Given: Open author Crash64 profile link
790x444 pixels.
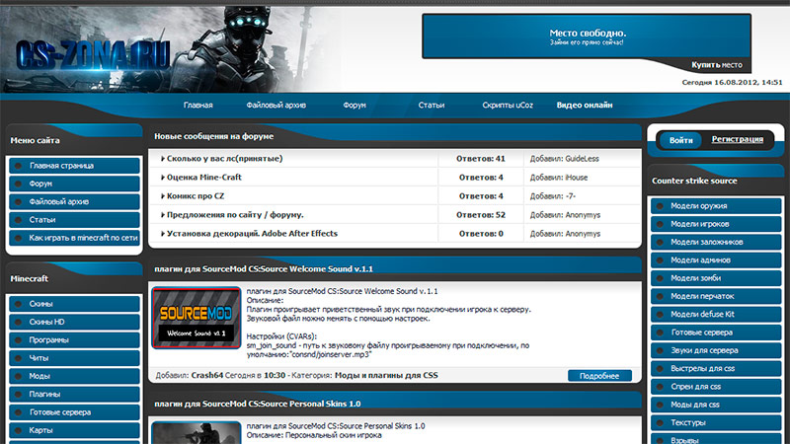Looking at the screenshot, I should click(x=207, y=376).
